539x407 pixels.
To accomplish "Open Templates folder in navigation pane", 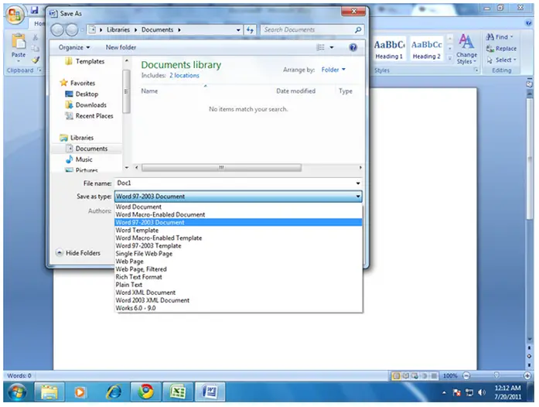I will pos(84,61).
